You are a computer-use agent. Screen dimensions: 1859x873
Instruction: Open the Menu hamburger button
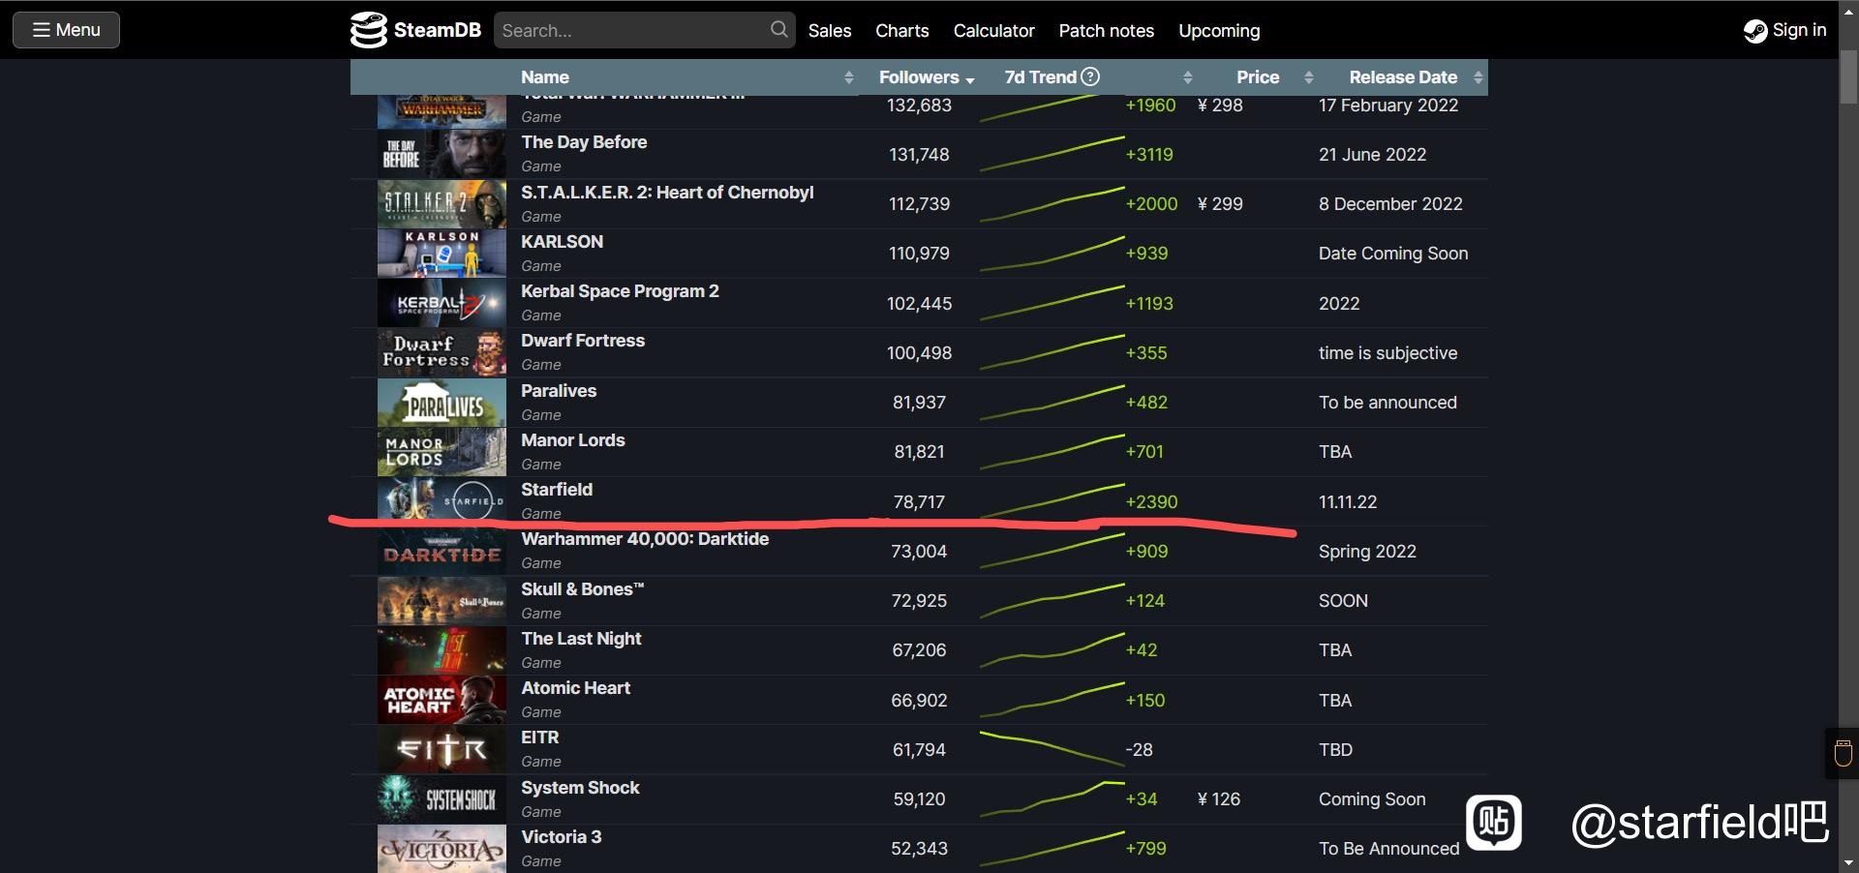tap(66, 30)
